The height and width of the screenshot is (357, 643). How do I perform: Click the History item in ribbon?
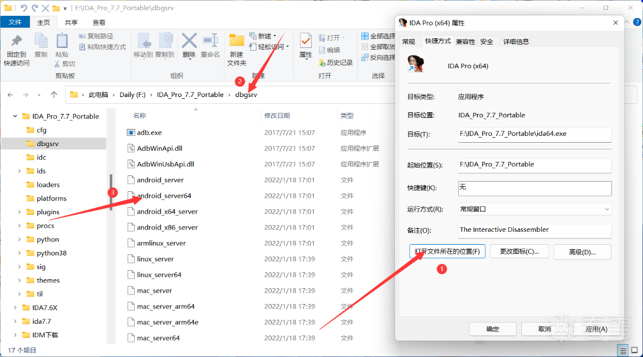click(x=336, y=63)
